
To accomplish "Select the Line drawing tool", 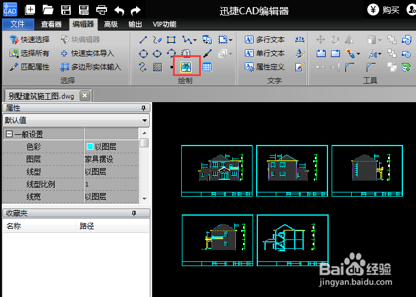I will (143, 40).
